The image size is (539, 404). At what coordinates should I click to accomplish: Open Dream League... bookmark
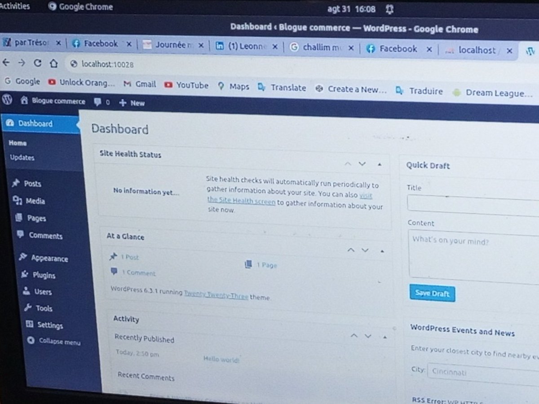493,93
